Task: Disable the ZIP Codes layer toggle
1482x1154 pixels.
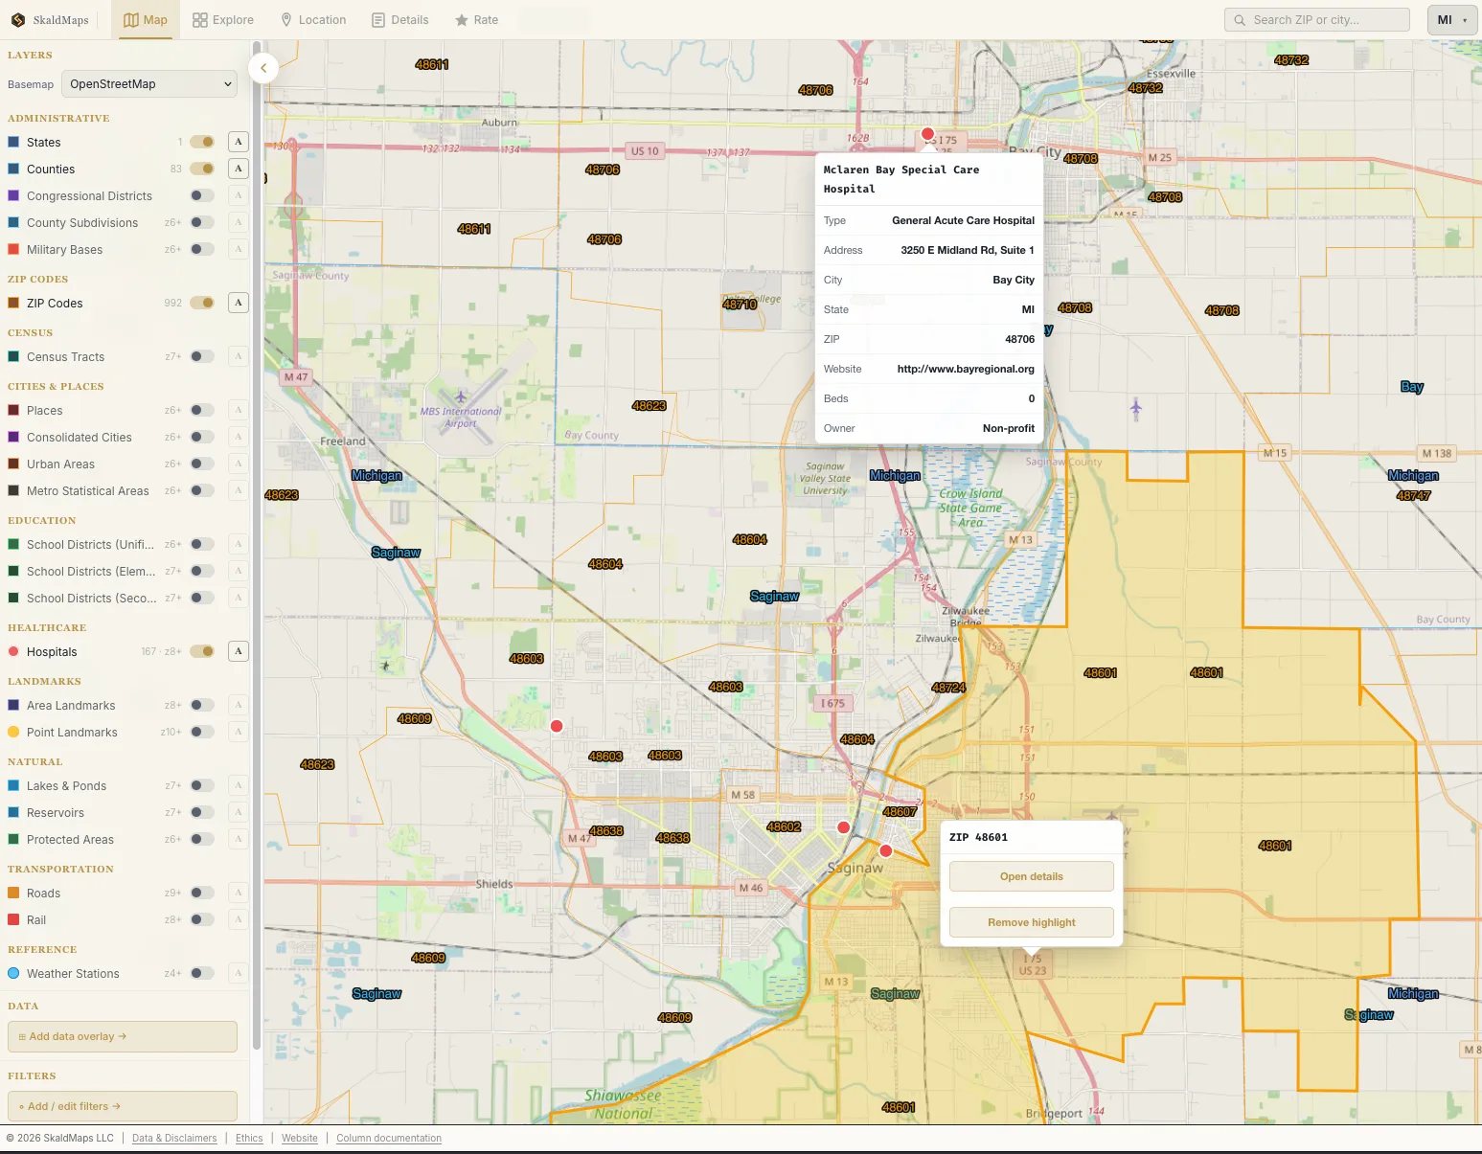Action: (202, 303)
